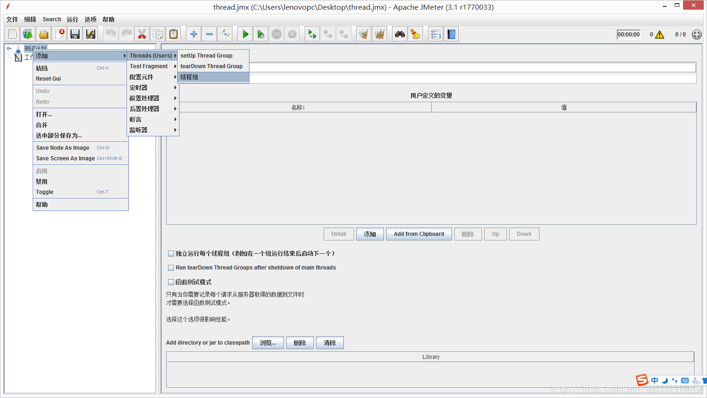Click the Collapse All minus icon
Screen dimensions: 707x398
209,34
